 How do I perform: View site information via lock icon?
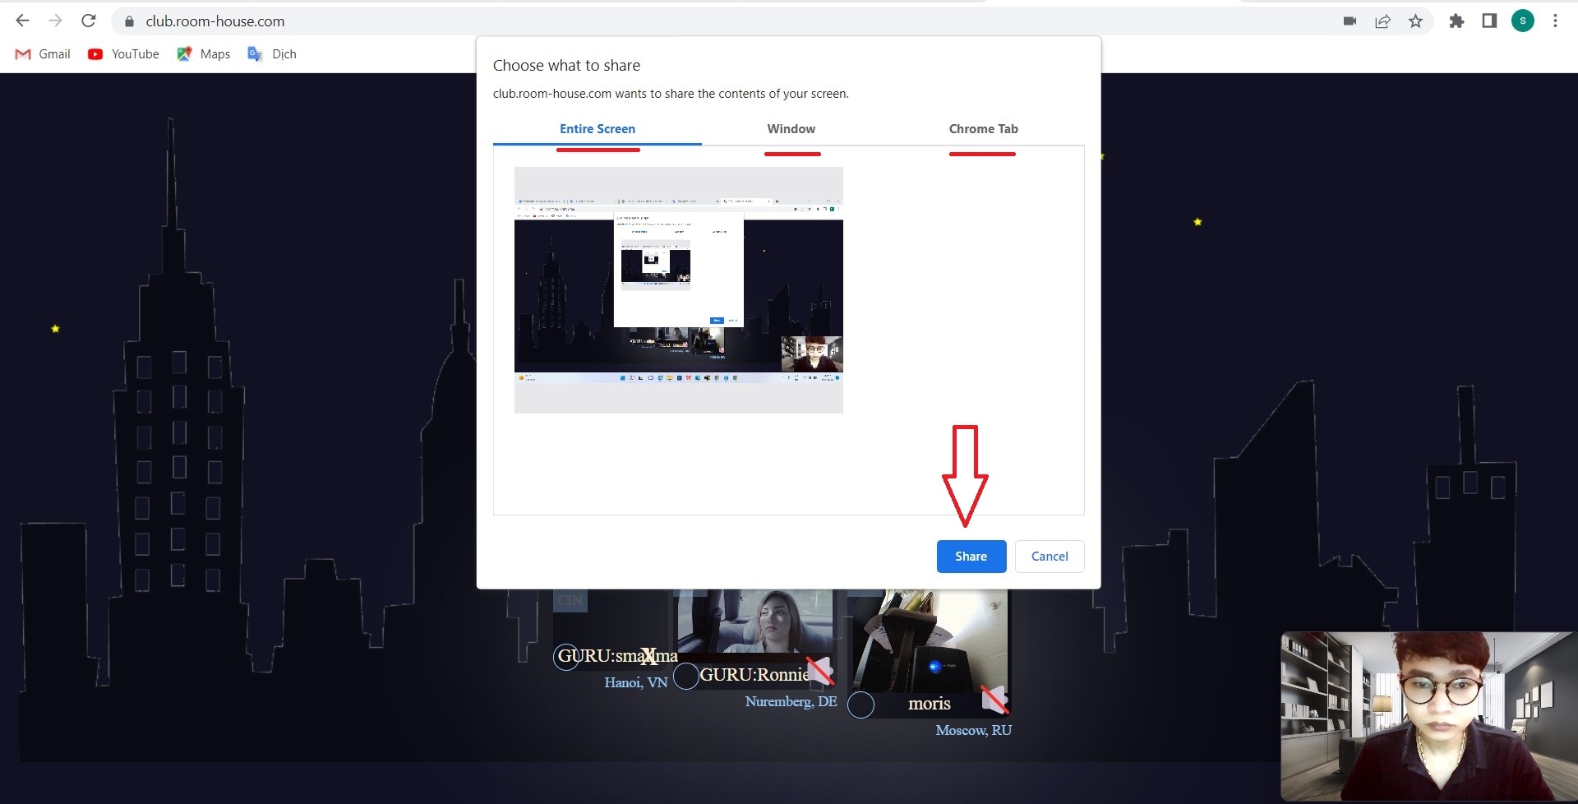129,21
